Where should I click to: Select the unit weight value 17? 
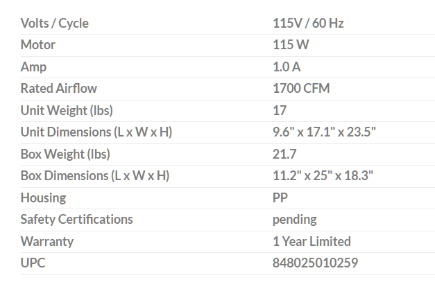click(x=280, y=111)
